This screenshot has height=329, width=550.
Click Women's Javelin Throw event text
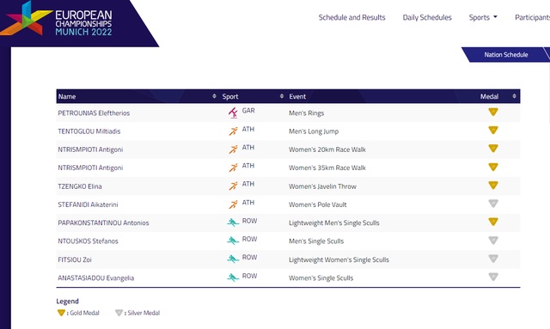point(322,186)
